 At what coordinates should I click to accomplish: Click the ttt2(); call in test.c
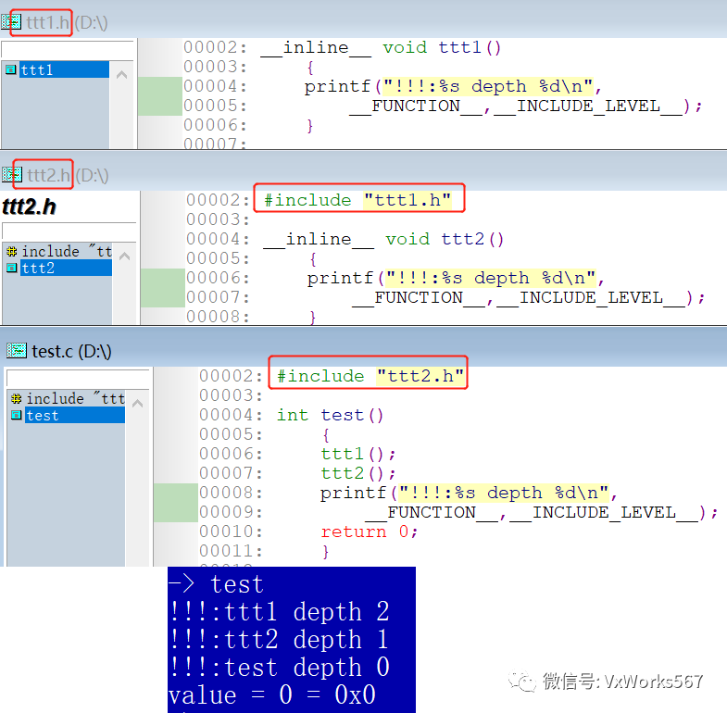tap(357, 473)
